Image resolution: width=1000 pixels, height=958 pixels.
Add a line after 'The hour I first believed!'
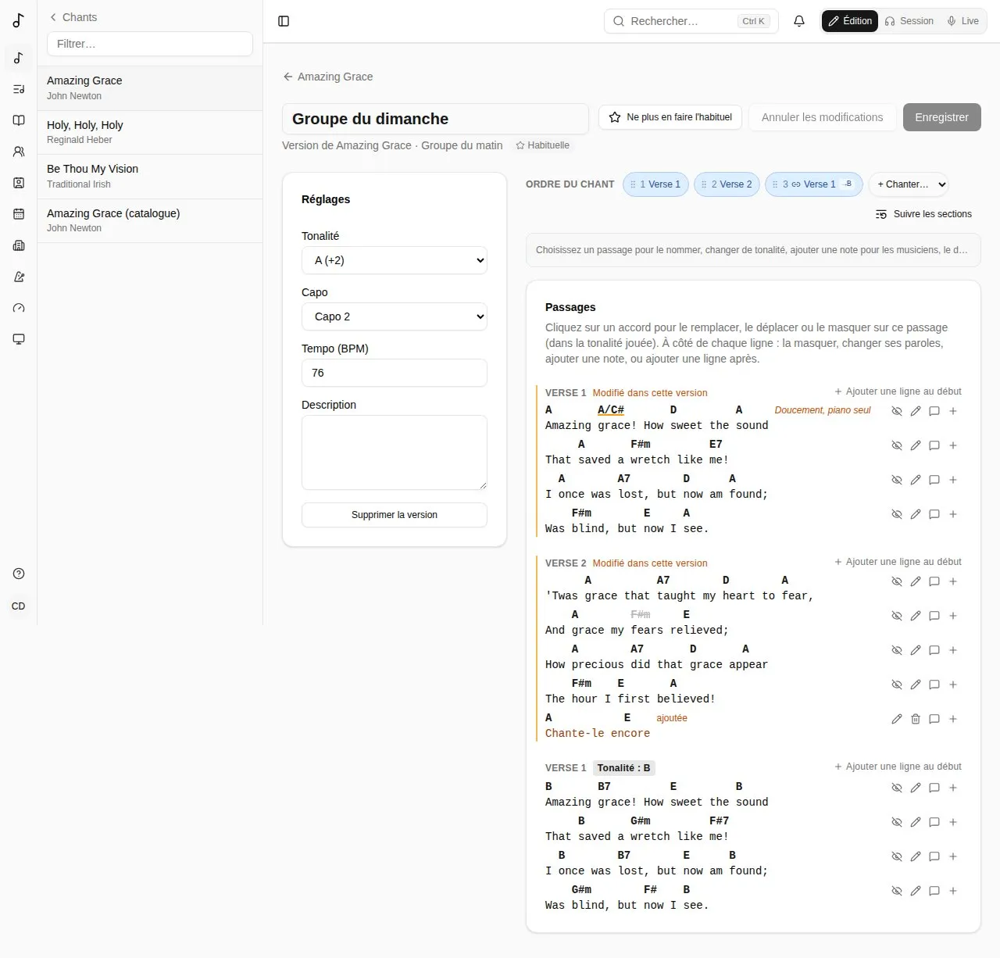(953, 685)
